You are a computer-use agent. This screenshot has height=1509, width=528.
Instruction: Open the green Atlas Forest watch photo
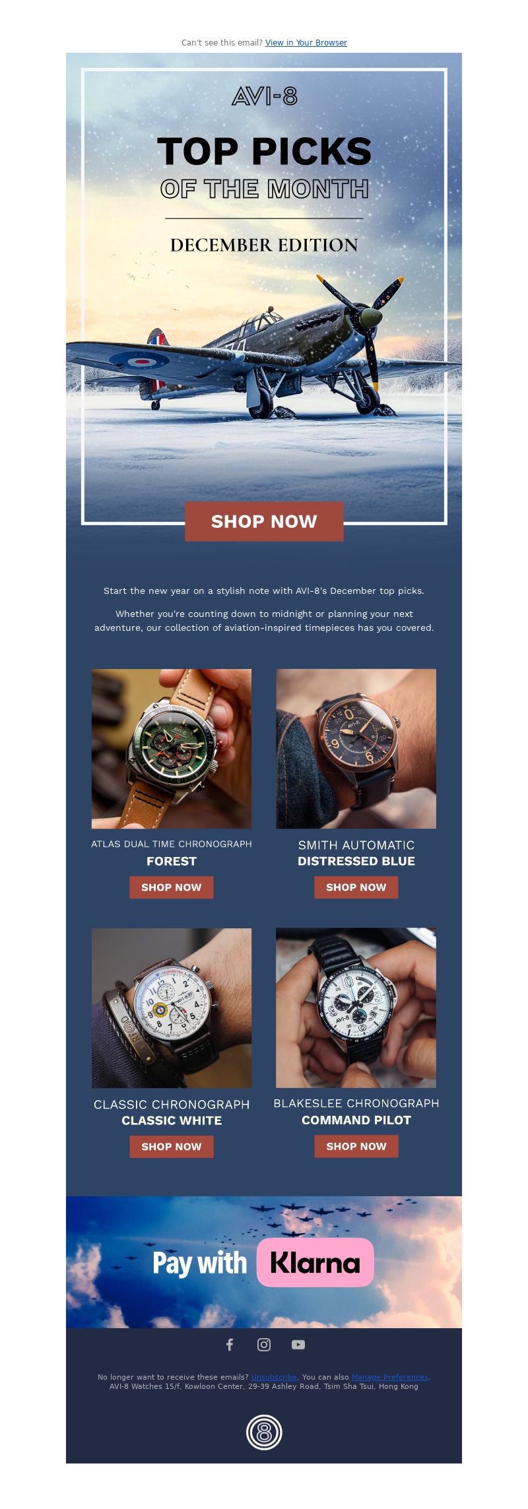pyautogui.click(x=172, y=749)
